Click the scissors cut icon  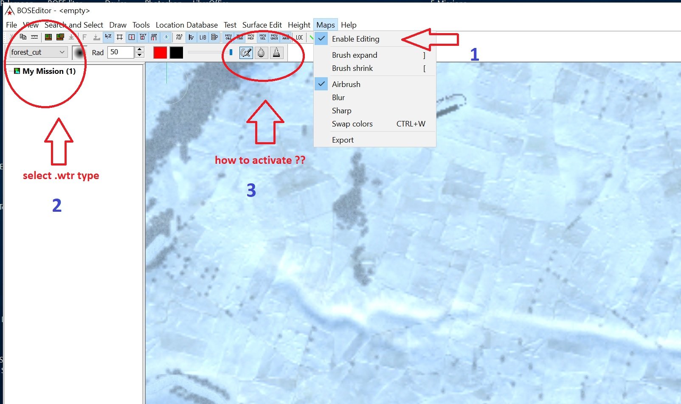pos(11,37)
